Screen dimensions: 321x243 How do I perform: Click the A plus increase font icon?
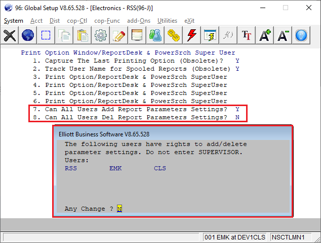click(x=264, y=35)
